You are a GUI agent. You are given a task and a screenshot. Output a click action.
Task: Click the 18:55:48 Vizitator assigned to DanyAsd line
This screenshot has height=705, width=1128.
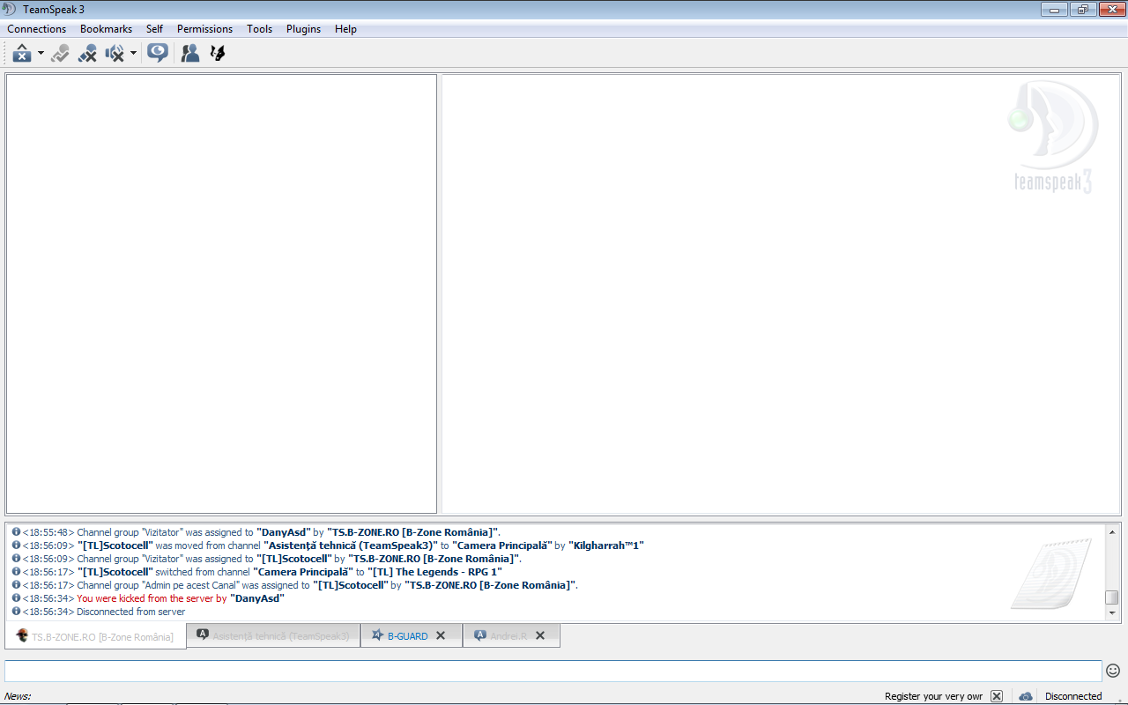pyautogui.click(x=256, y=532)
